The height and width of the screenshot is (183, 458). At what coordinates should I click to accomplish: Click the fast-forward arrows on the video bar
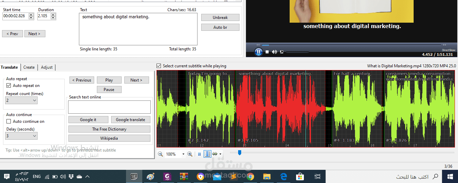[x=444, y=45]
